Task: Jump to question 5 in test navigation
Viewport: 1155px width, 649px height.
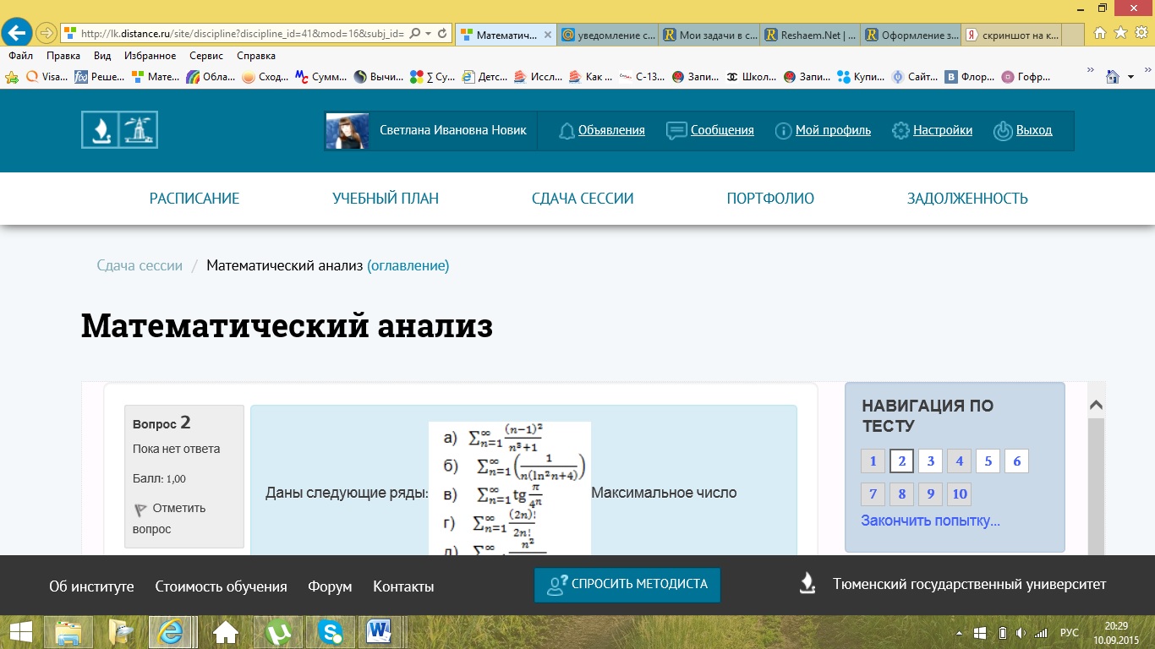Action: point(988,461)
